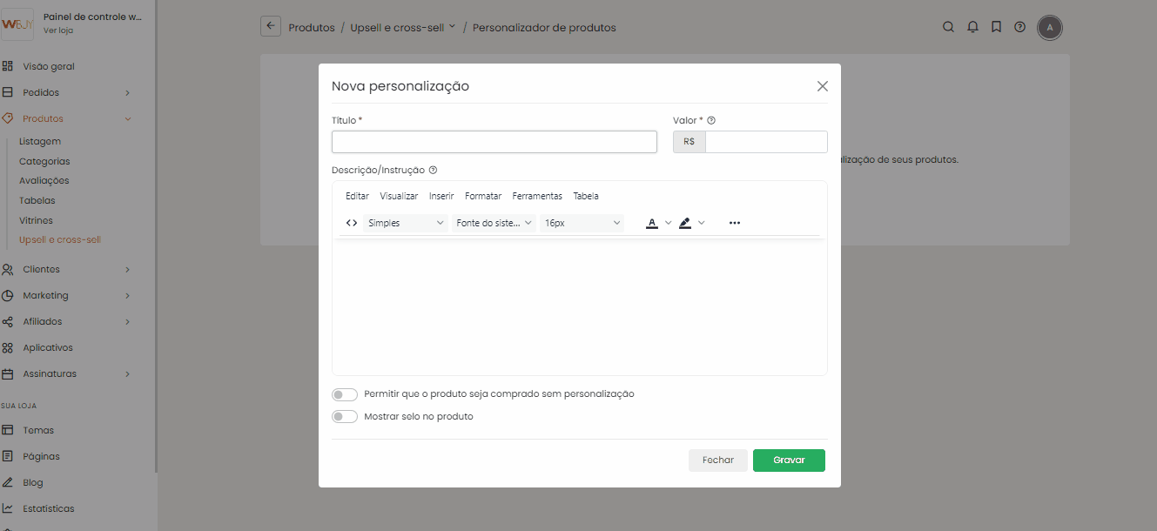Click the text color icon
The image size is (1157, 531).
[x=652, y=223]
